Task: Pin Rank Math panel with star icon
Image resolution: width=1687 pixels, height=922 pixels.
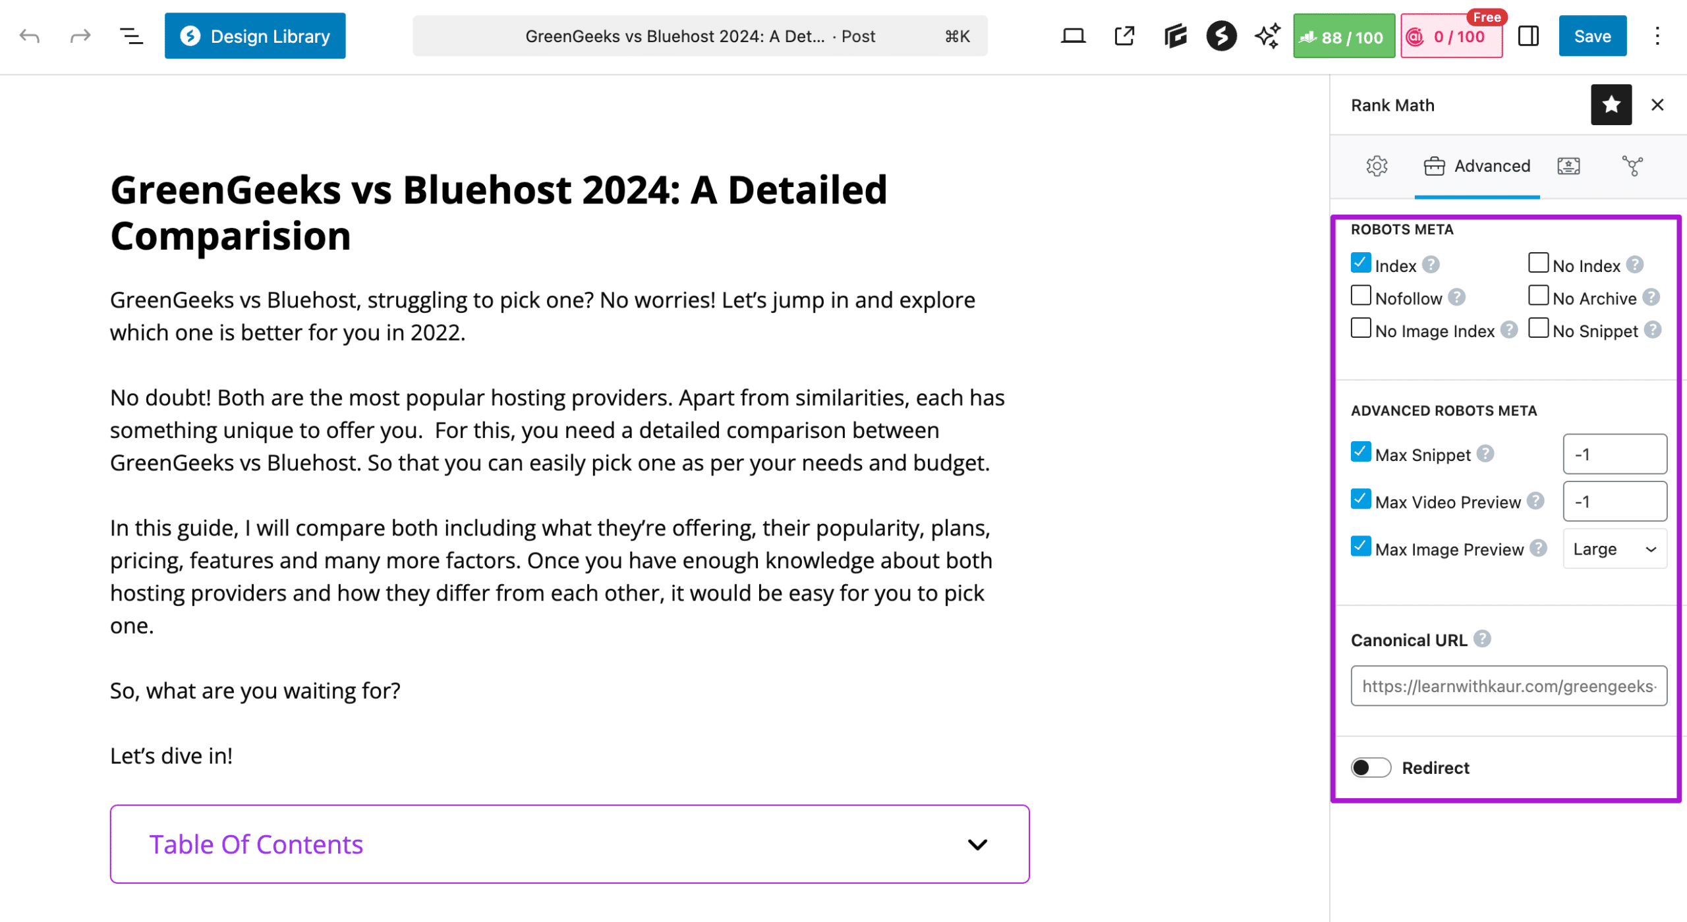Action: (x=1611, y=105)
